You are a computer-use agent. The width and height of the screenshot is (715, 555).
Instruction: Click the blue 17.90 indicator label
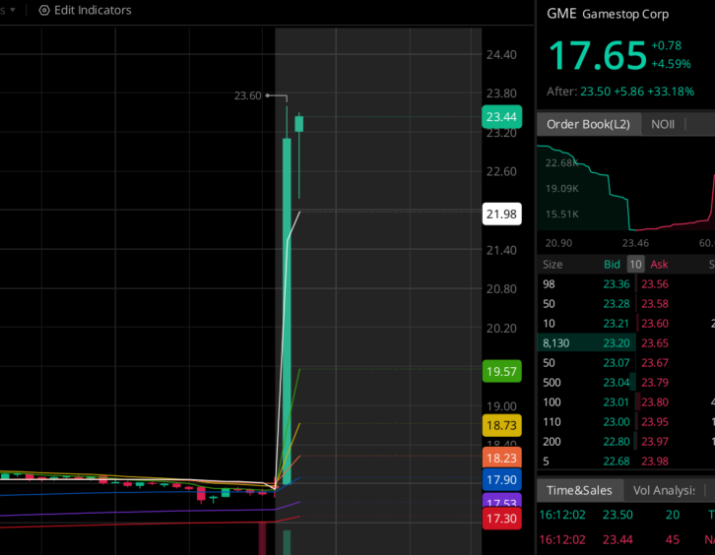tap(501, 479)
